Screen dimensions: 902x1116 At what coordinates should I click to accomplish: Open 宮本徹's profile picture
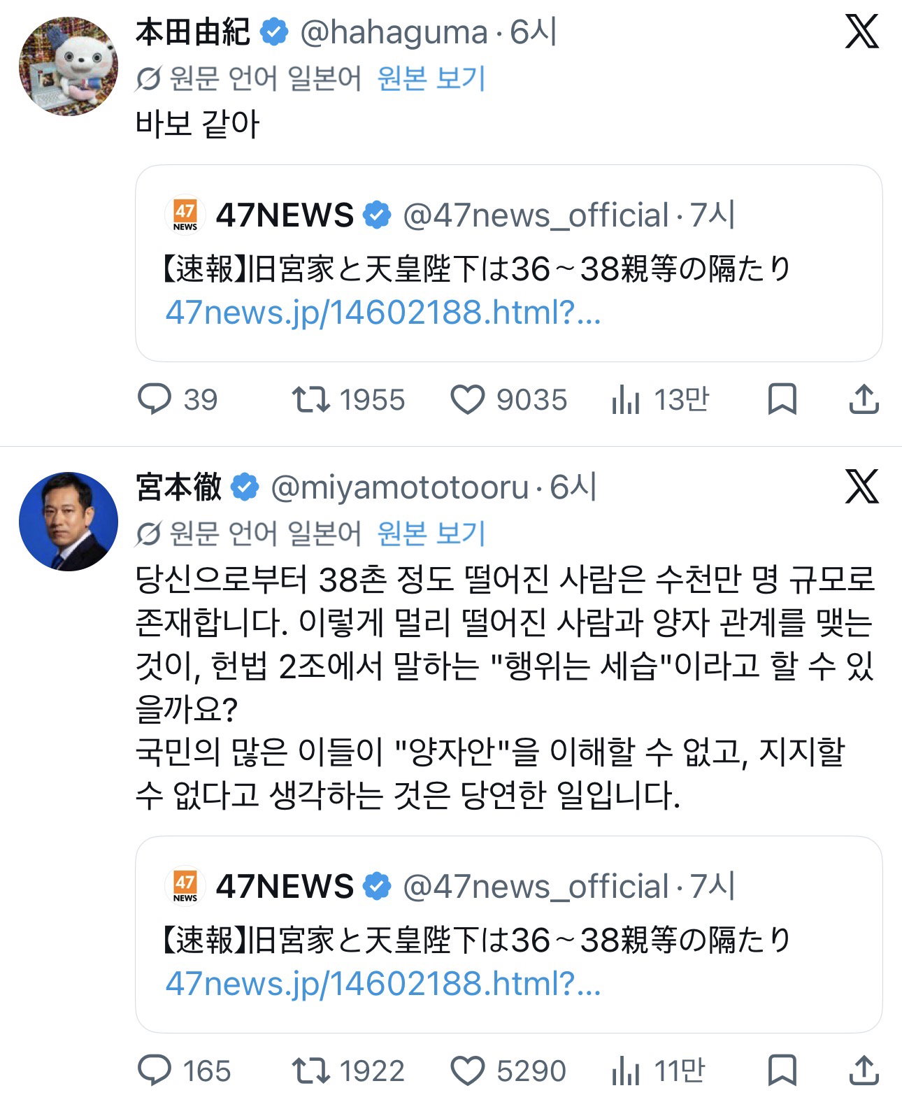click(68, 522)
